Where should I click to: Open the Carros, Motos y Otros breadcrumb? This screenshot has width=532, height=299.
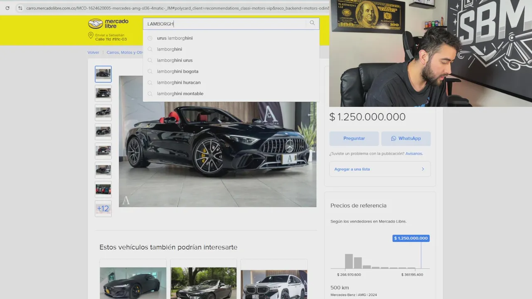coord(125,52)
